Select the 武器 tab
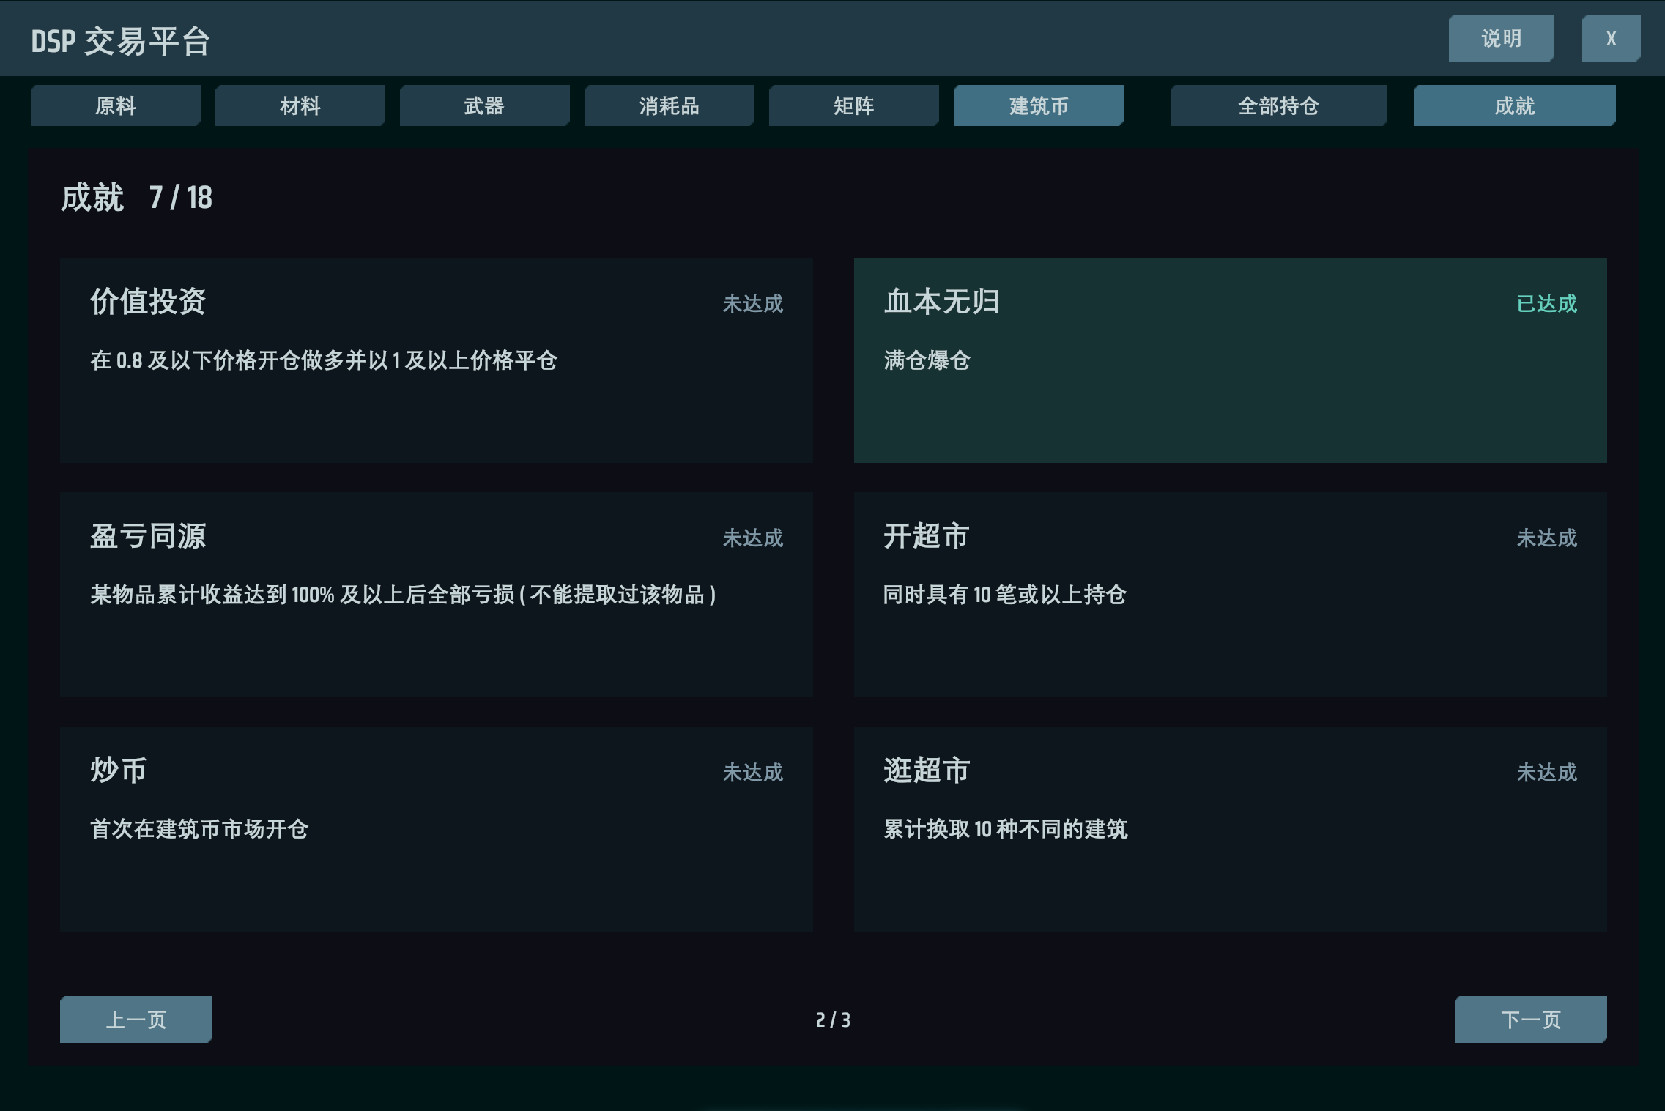Image resolution: width=1665 pixels, height=1111 pixels. point(484,105)
